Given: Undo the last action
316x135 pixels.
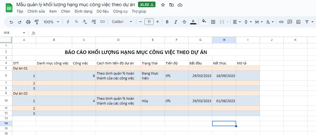Looking at the screenshot, I should pos(11,22).
